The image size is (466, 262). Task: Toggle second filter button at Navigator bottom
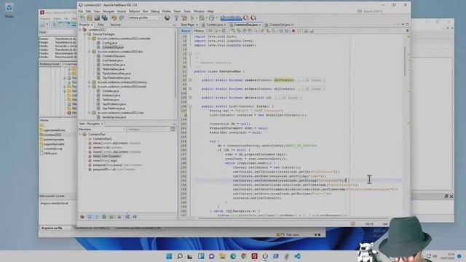click(90, 217)
